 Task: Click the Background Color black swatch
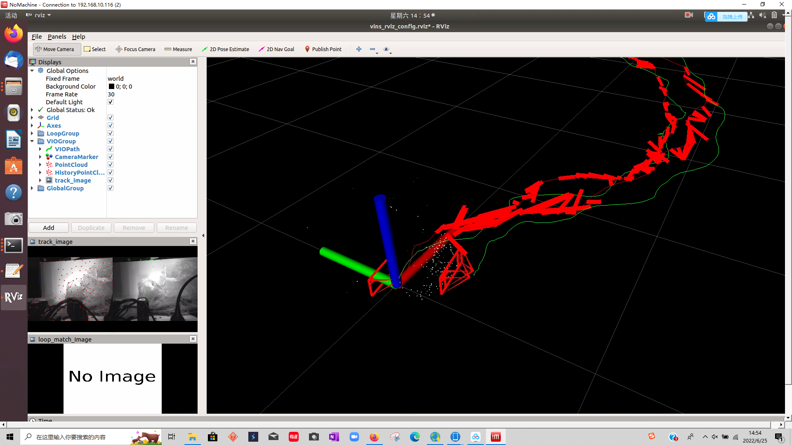[111, 87]
